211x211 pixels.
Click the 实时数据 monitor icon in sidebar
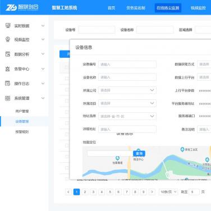click(x=8, y=26)
